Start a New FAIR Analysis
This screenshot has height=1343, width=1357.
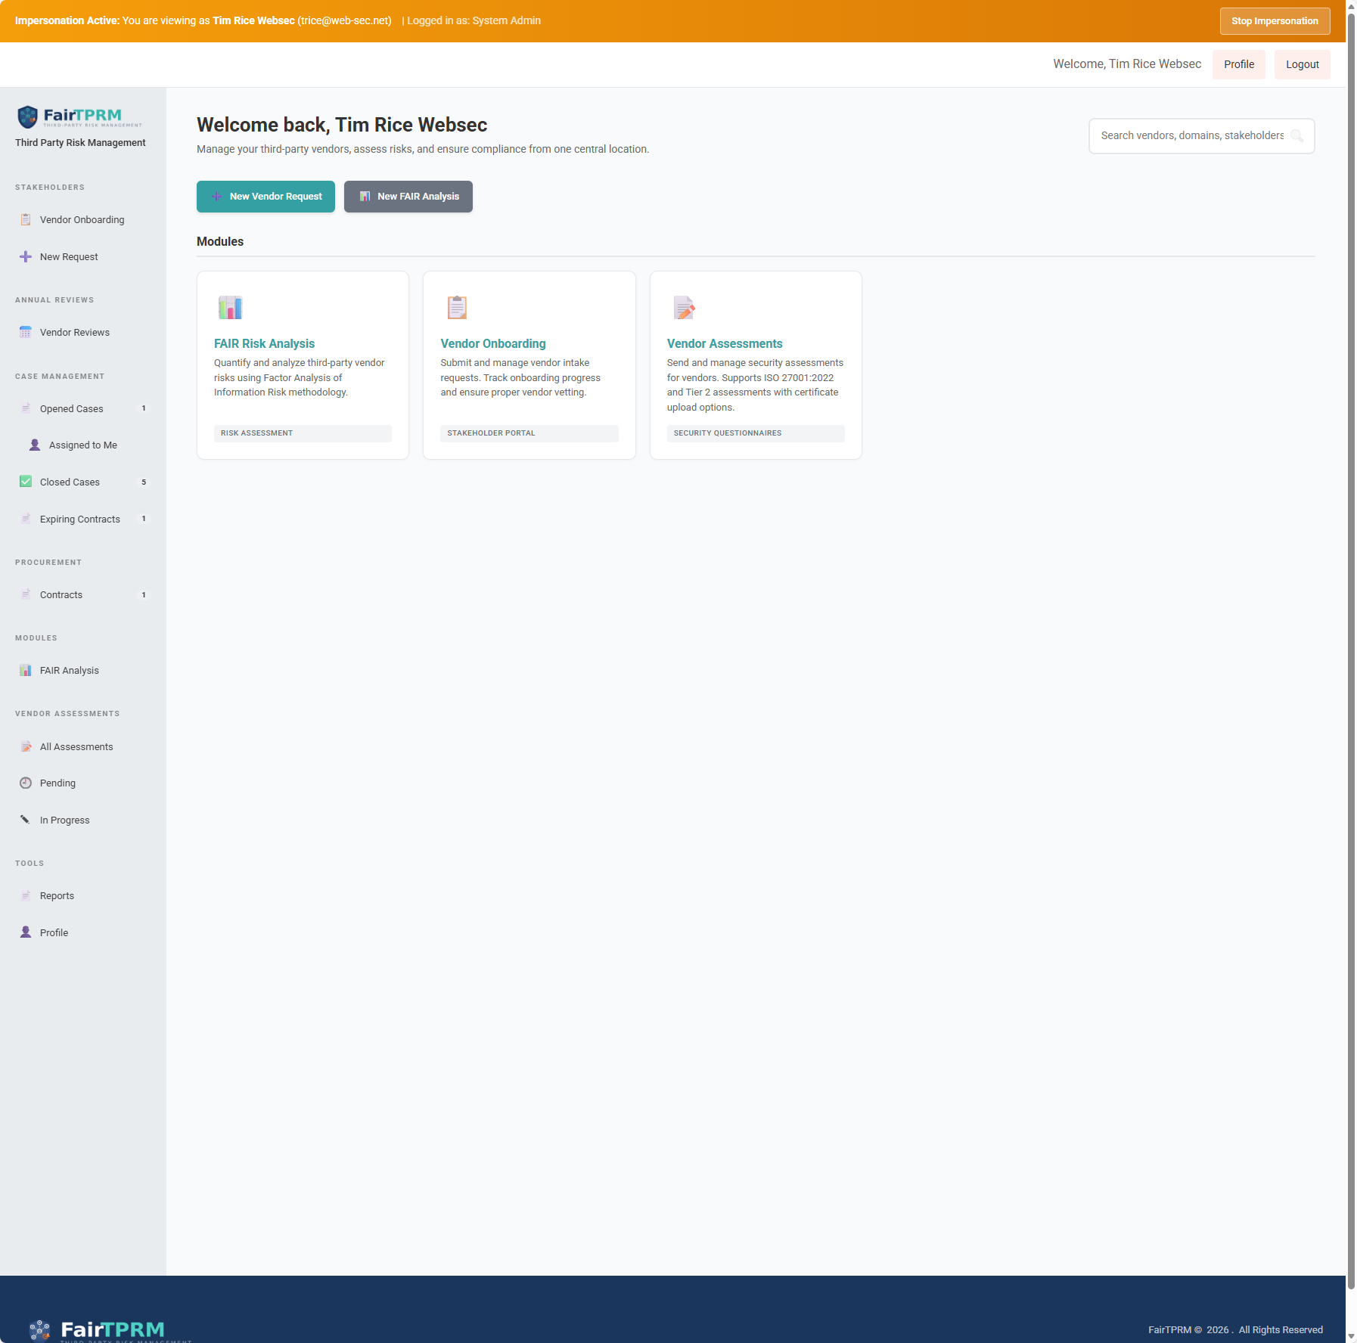[x=408, y=197]
